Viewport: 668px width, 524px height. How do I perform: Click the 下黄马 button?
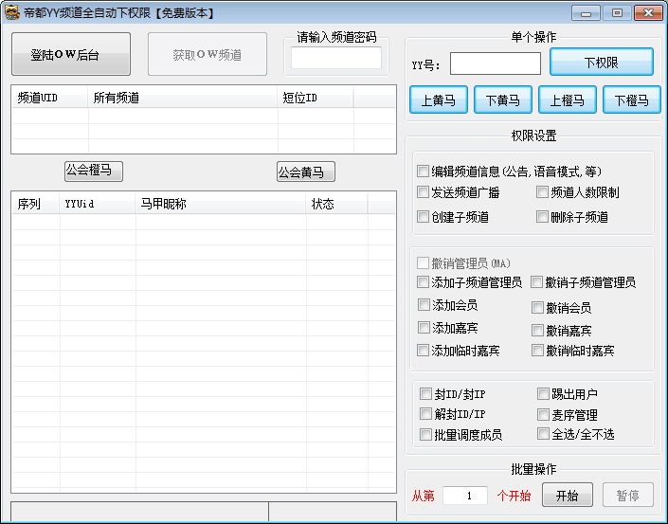(503, 99)
